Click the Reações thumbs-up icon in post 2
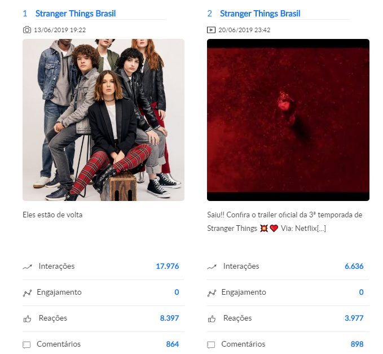This screenshot has height=354, width=383. click(x=212, y=319)
